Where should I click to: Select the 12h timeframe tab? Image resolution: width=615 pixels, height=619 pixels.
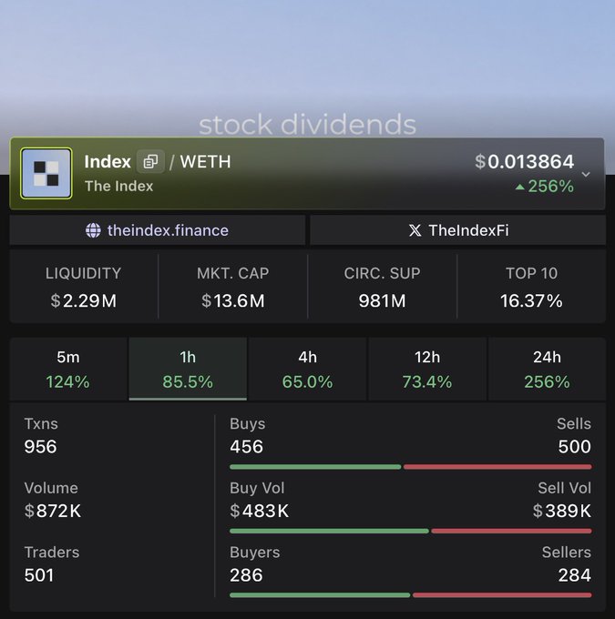[427, 369]
